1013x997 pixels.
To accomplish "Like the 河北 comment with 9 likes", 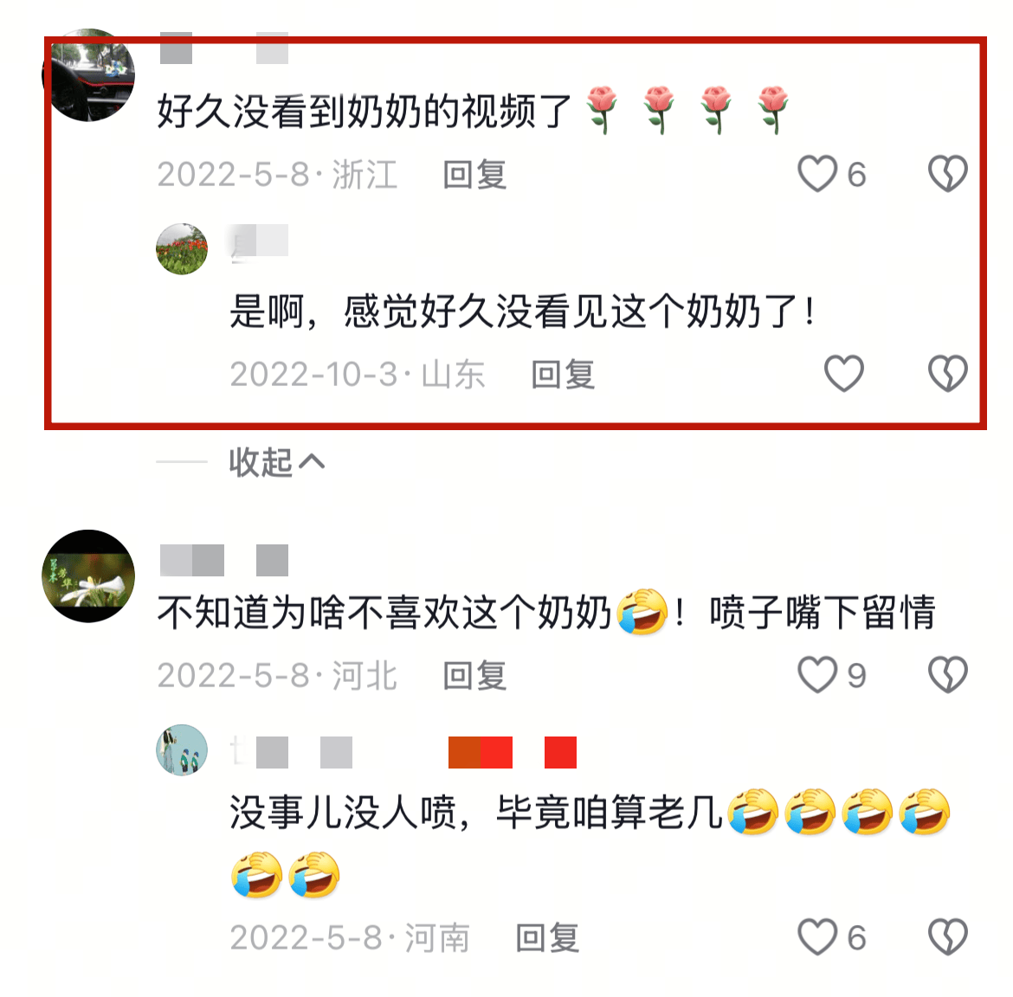I will tap(817, 675).
